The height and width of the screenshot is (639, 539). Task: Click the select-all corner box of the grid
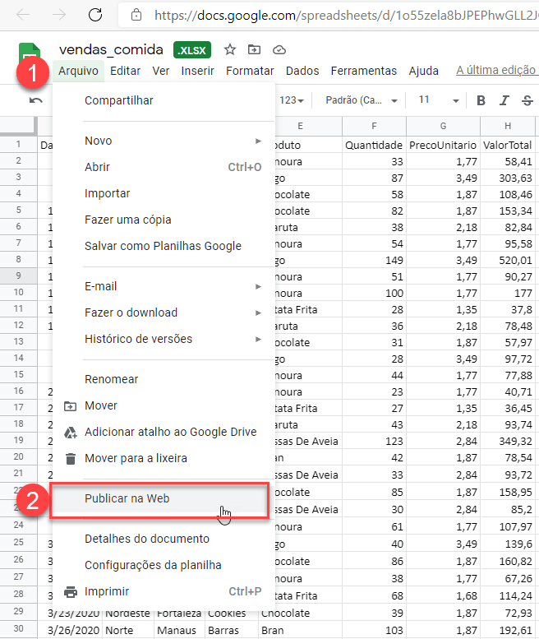click(x=18, y=126)
